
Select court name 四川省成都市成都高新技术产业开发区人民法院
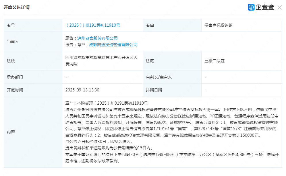tap(101, 61)
